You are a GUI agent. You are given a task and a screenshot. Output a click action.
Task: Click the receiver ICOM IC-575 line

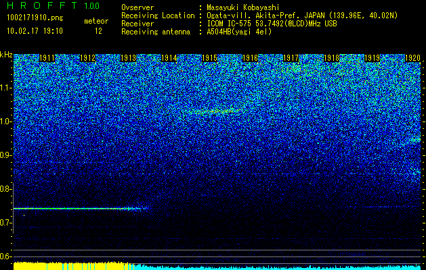[272, 24]
